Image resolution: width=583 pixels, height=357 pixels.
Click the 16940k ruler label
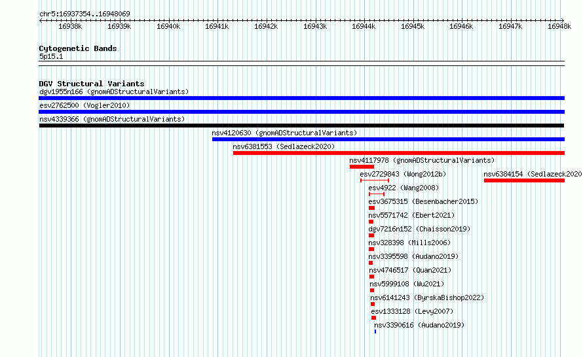point(168,26)
